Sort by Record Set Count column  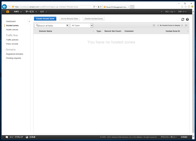(x=113, y=31)
